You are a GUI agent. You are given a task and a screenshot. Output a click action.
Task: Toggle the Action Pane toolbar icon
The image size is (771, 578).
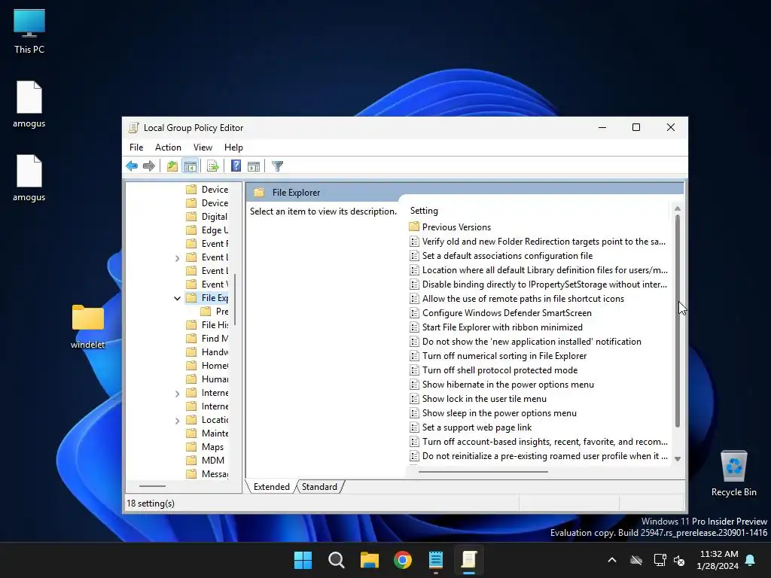pos(254,166)
